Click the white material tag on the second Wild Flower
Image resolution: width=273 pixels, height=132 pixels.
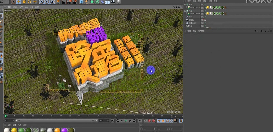coord(211,13)
